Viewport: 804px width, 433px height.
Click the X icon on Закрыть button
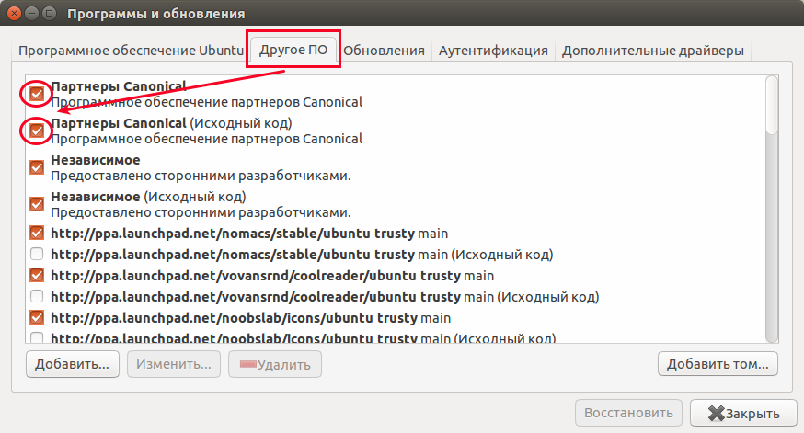[716, 413]
